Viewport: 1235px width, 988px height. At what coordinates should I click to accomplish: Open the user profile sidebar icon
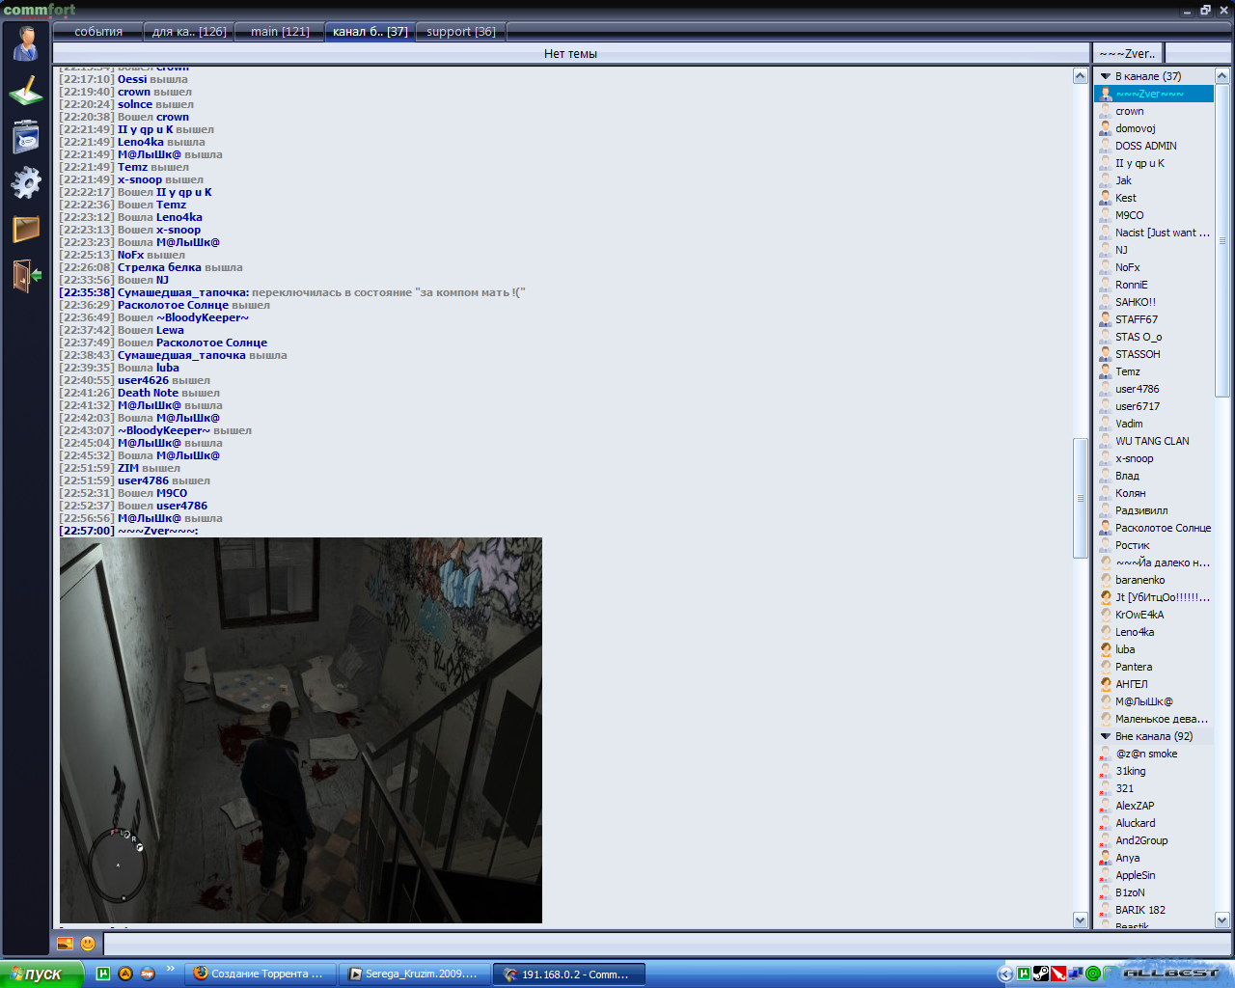(x=26, y=42)
